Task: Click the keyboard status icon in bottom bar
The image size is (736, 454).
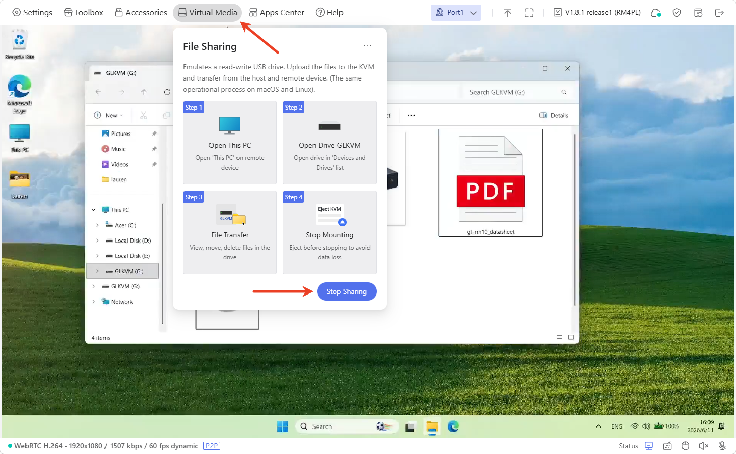Action: (667, 446)
